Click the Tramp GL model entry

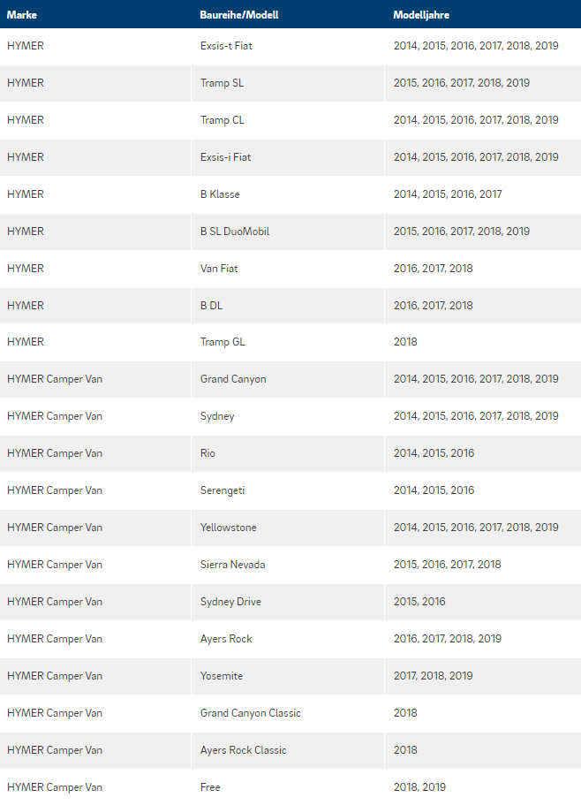click(223, 342)
